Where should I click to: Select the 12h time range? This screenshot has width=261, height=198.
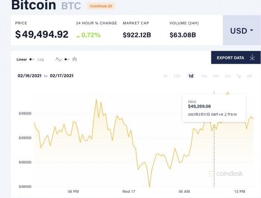177,76
